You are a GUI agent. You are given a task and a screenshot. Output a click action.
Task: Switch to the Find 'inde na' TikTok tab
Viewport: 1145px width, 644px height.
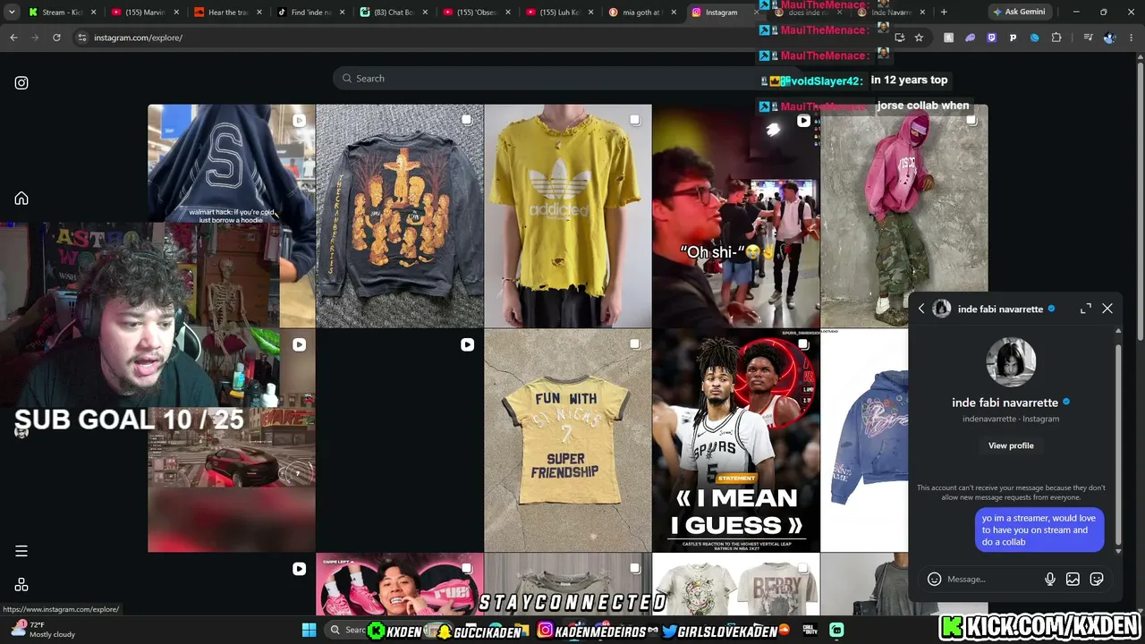click(x=310, y=13)
